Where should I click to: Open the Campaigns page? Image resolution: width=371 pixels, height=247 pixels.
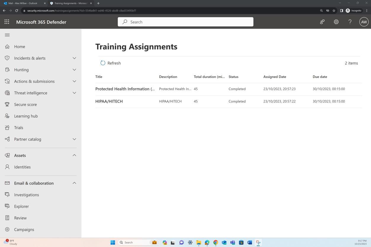[x=24, y=229]
